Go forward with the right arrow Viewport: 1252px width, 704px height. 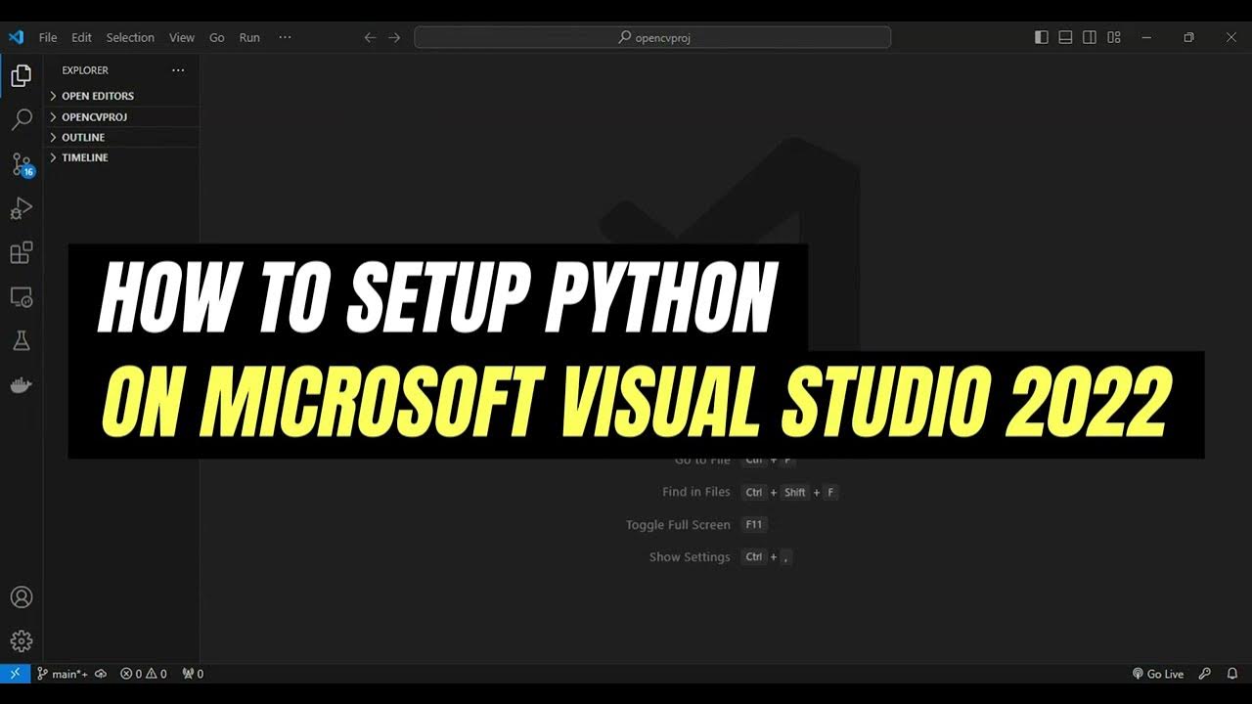pyautogui.click(x=394, y=37)
